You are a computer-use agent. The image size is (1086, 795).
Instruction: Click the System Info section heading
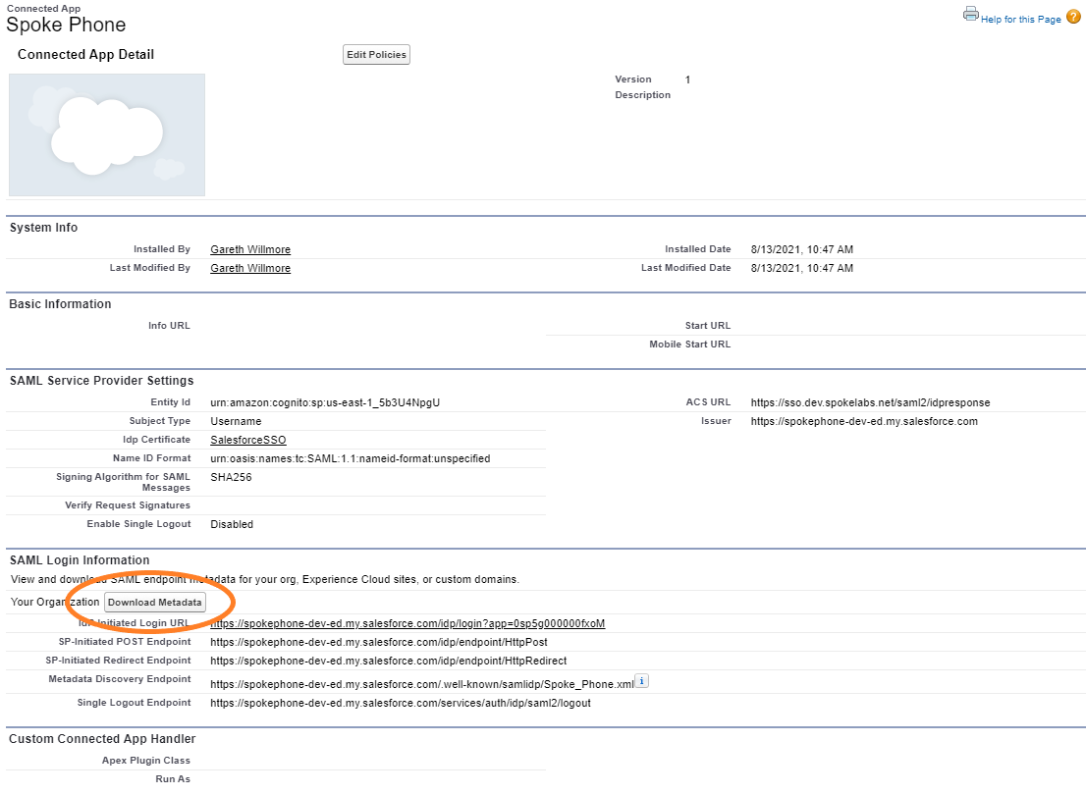(x=43, y=228)
